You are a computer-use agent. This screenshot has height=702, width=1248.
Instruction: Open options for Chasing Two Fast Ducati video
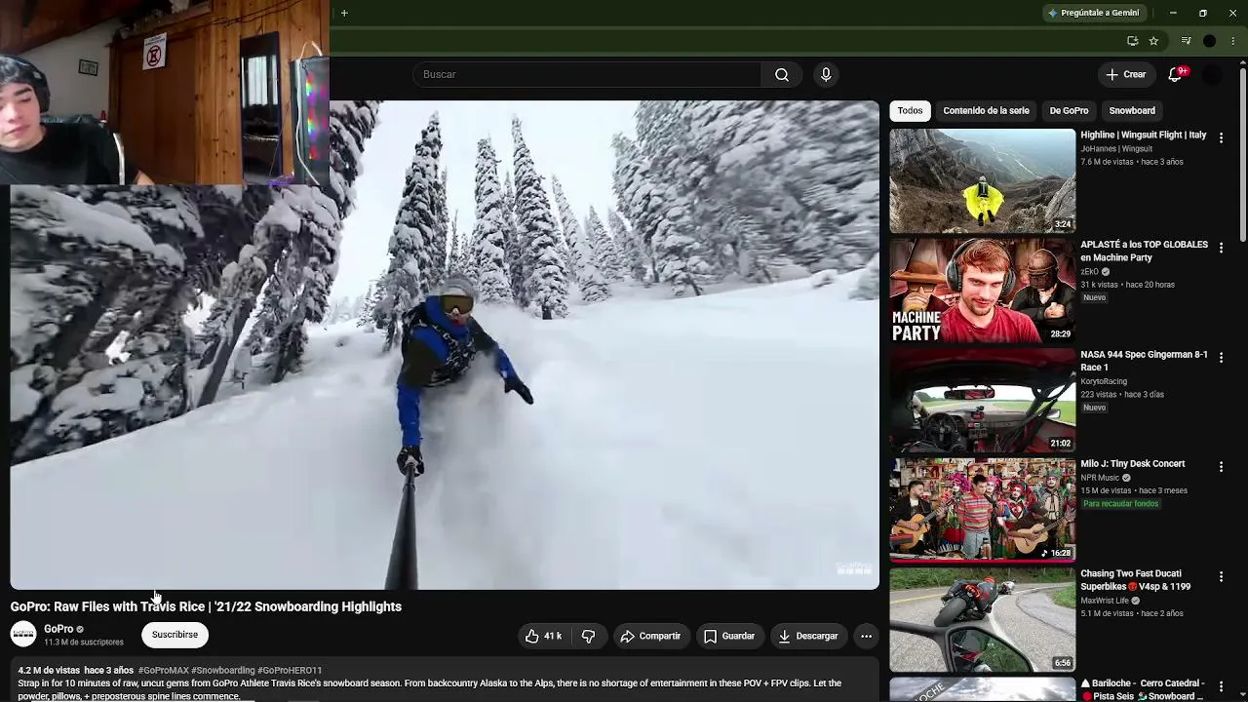tap(1221, 577)
